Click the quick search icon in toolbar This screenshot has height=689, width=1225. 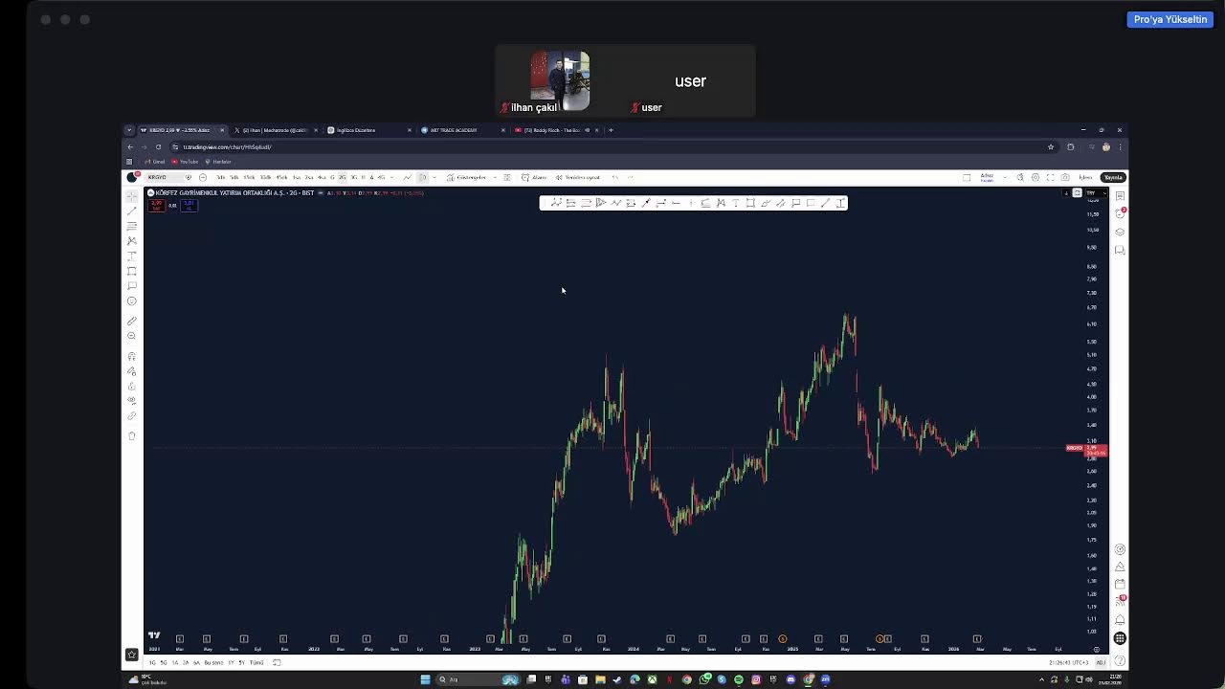[1020, 177]
